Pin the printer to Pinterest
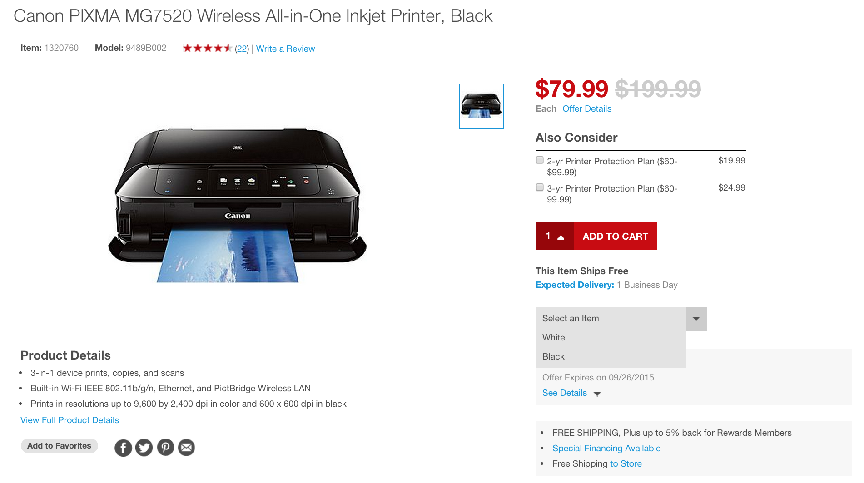The image size is (864, 483). [165, 447]
